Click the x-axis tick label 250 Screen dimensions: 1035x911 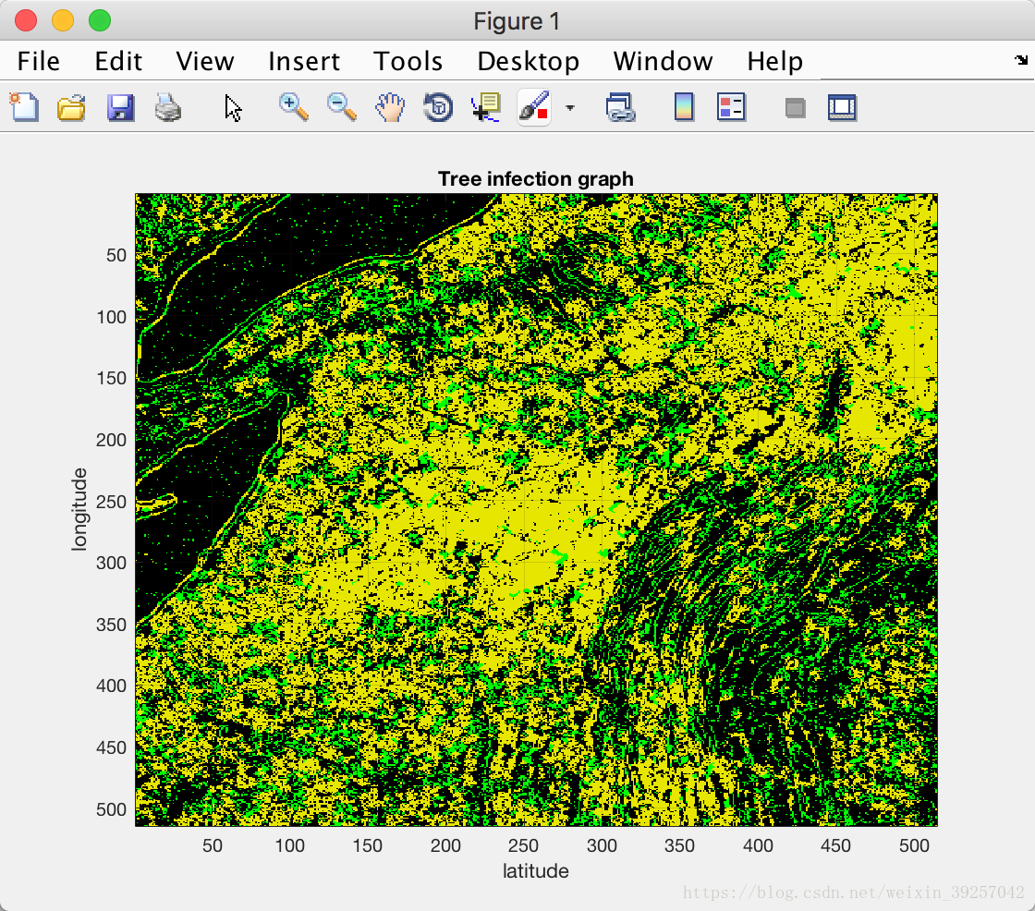coord(523,845)
